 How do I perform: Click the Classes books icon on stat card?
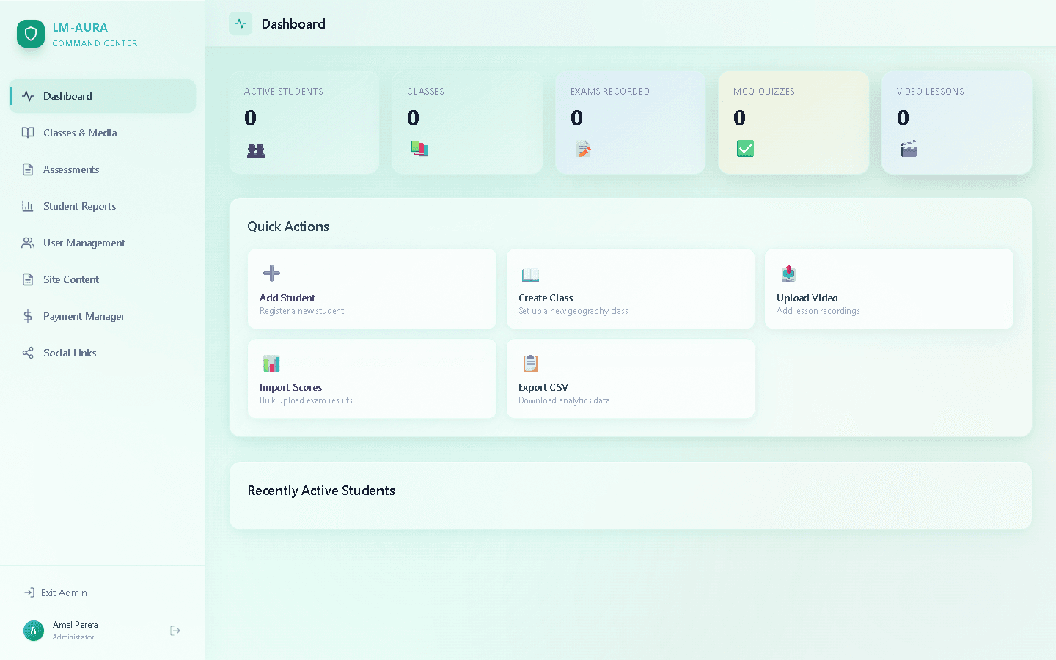click(419, 149)
